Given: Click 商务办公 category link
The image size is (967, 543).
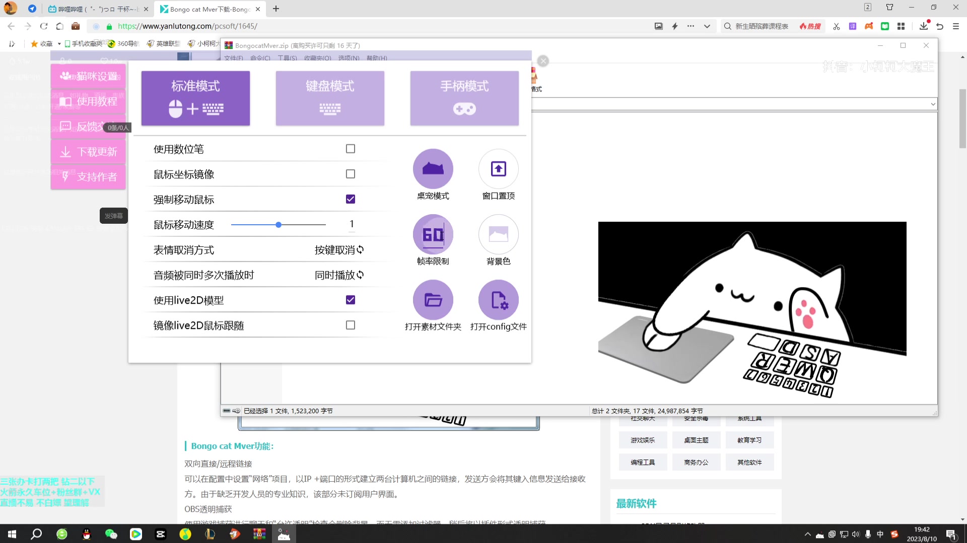Looking at the screenshot, I should click(696, 462).
